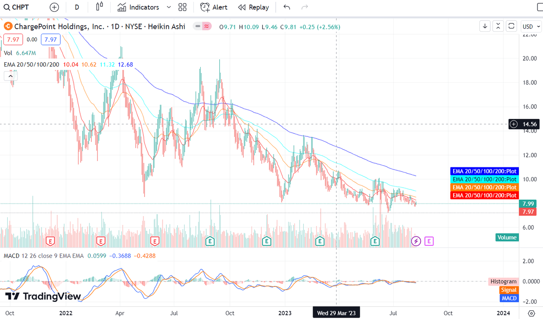Click the rightmost green earnings marker
Image resolution: width=543 pixels, height=319 pixels.
click(x=375, y=241)
